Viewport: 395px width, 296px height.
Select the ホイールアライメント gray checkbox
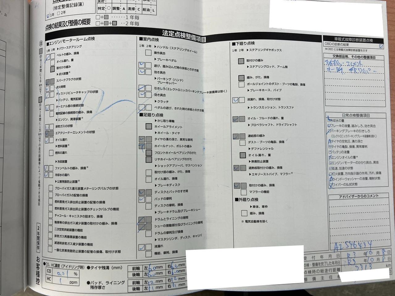(x=149, y=126)
